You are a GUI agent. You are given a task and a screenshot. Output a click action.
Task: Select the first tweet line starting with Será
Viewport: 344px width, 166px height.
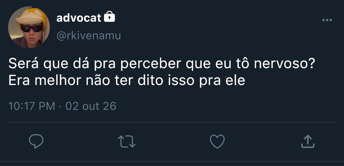162,64
